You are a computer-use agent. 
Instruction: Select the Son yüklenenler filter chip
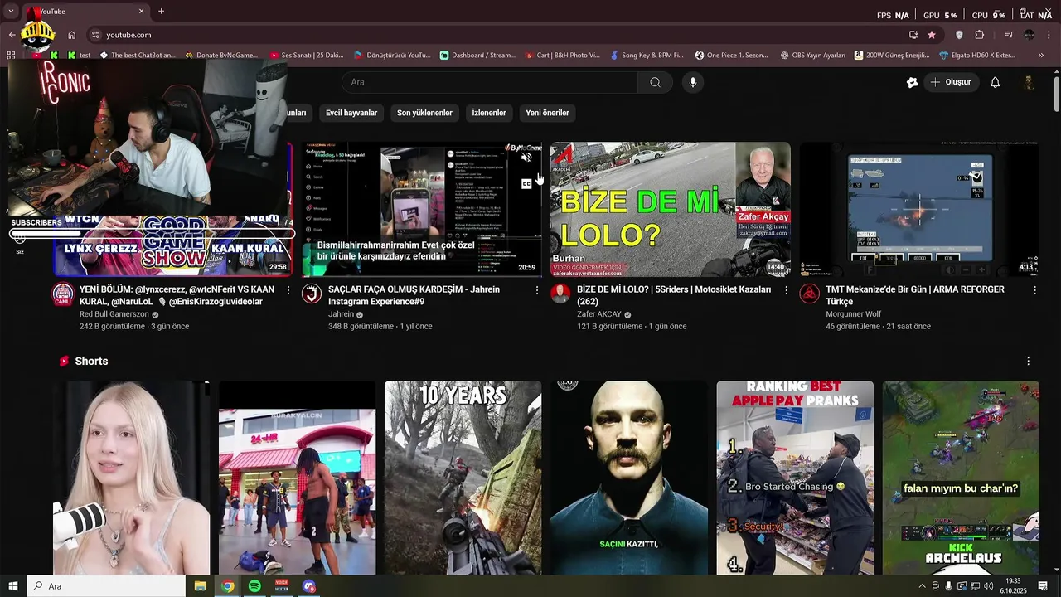click(x=424, y=113)
